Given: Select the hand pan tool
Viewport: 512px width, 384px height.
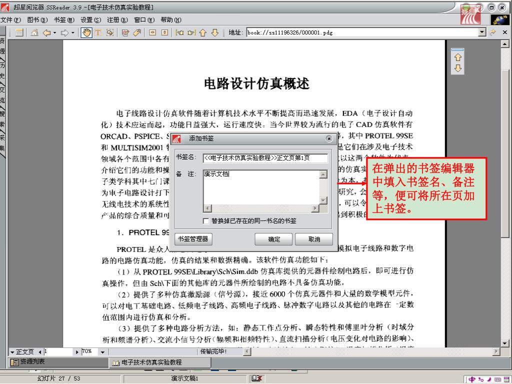Looking at the screenshot, I should tap(86, 32).
